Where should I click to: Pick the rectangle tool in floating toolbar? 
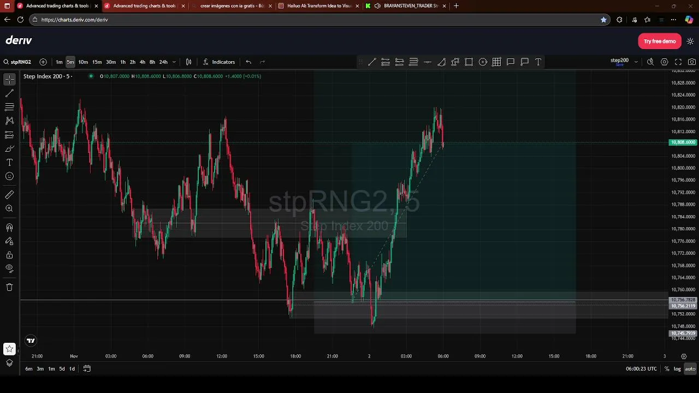click(x=469, y=62)
